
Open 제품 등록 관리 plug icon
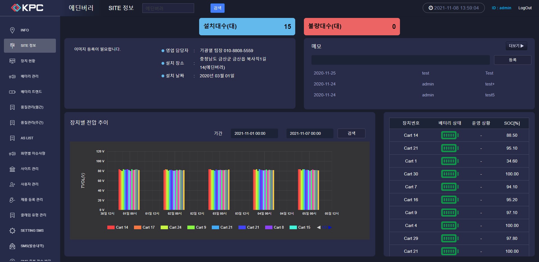point(12,200)
